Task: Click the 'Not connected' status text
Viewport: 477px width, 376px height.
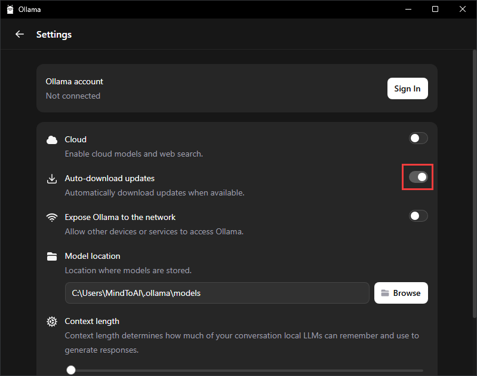Action: (73, 96)
